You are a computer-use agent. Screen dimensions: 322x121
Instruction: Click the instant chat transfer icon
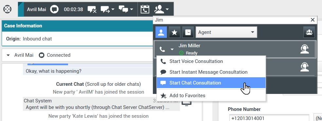(108, 9)
